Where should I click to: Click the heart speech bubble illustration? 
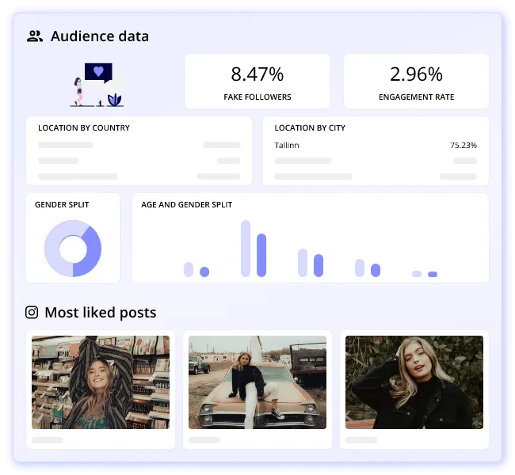click(98, 72)
